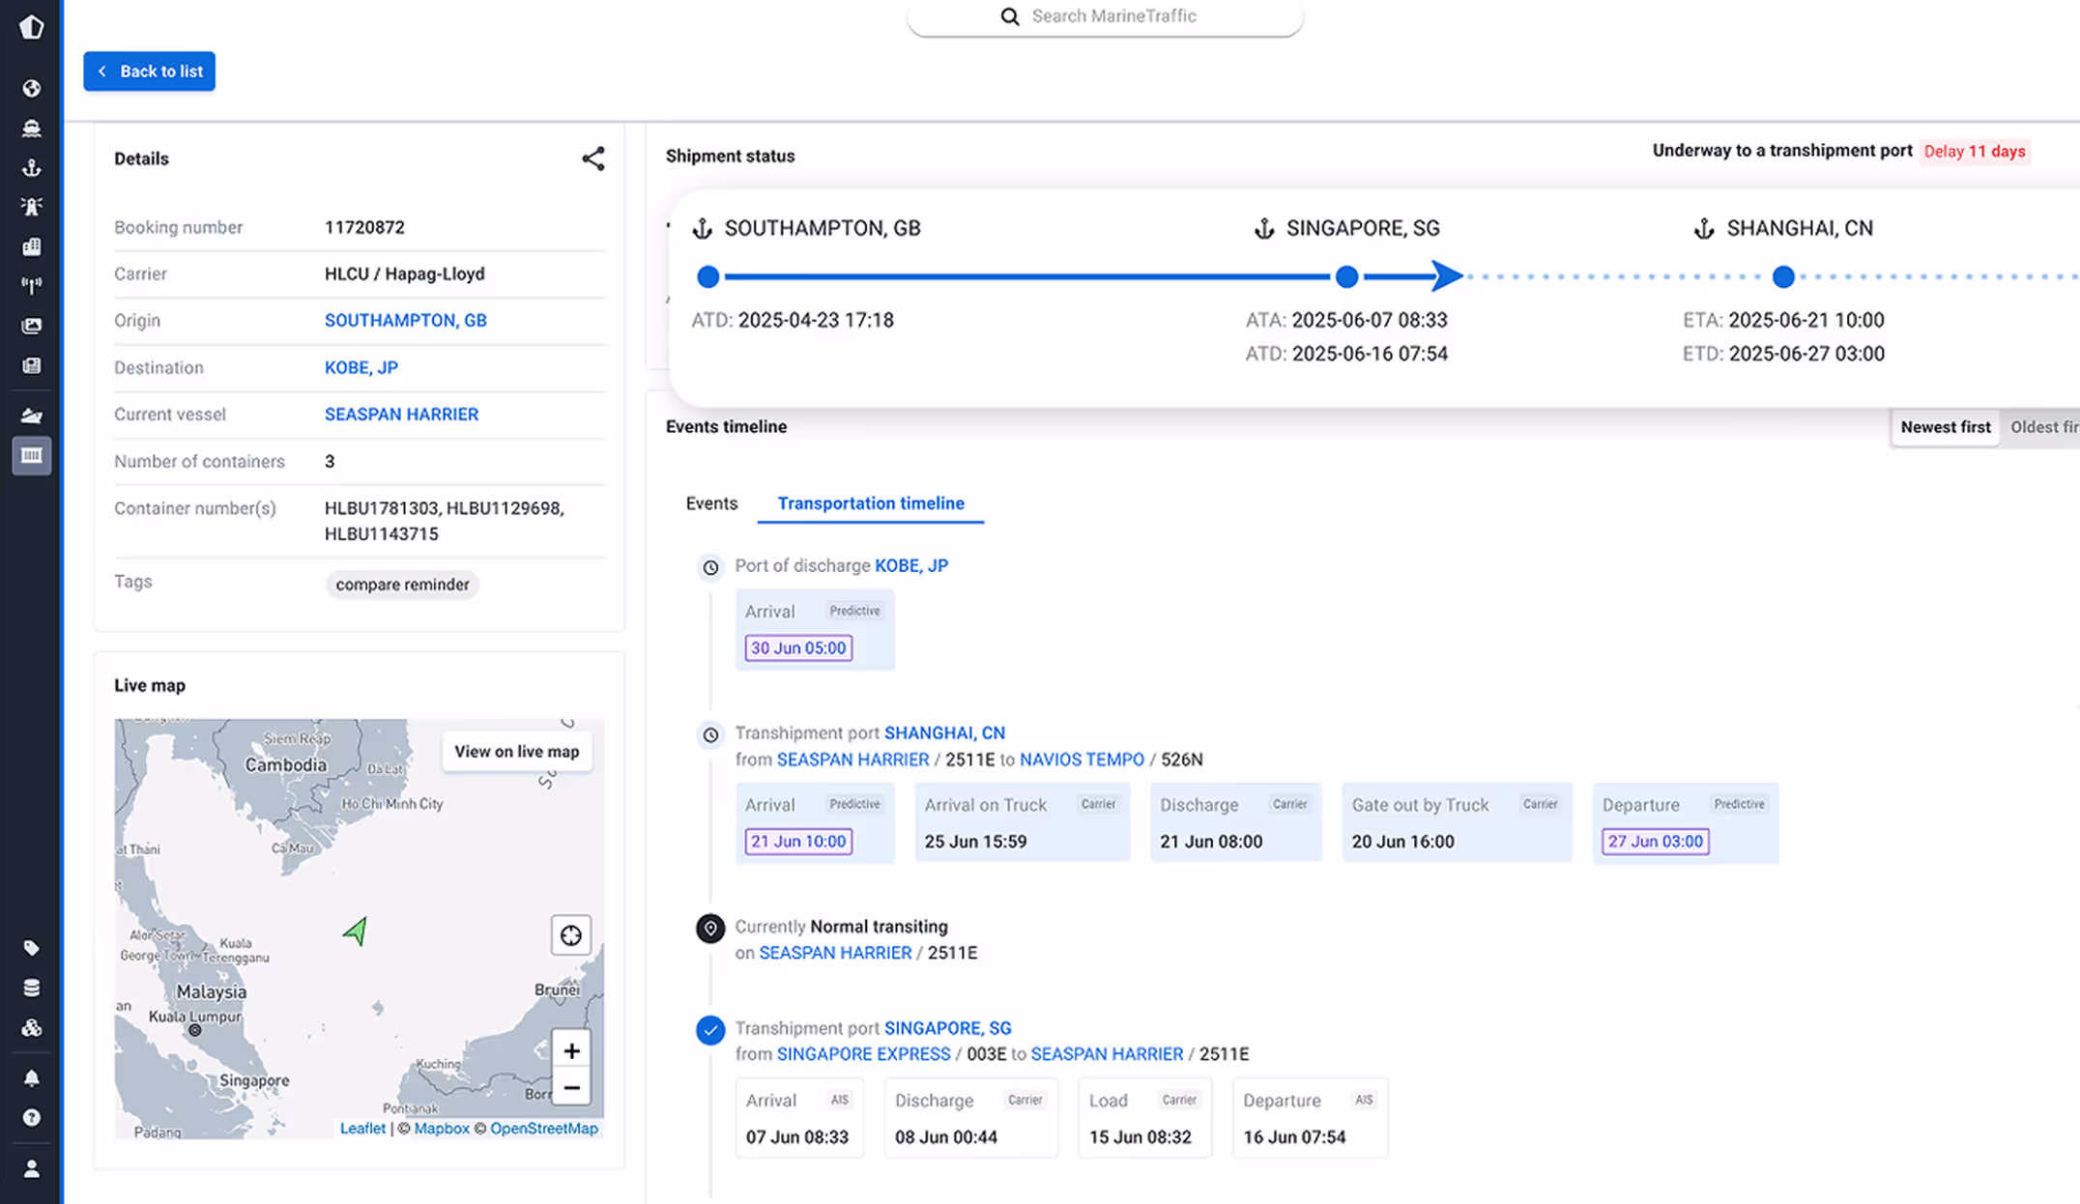2080x1204 pixels.
Task: Open the SEASPAN HARRIER vessel link
Action: (401, 414)
